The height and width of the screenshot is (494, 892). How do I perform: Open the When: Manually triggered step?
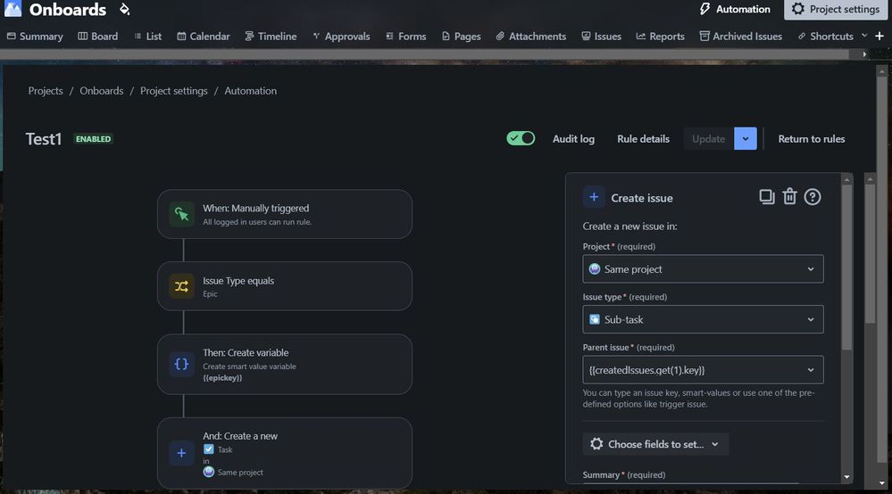click(285, 214)
